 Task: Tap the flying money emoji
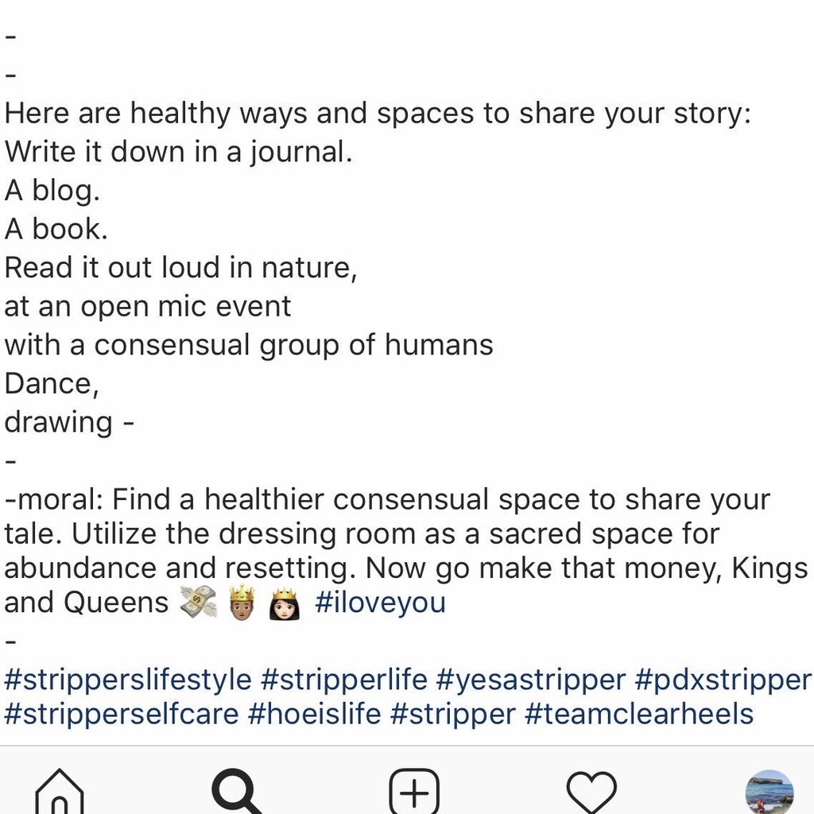tap(198, 603)
